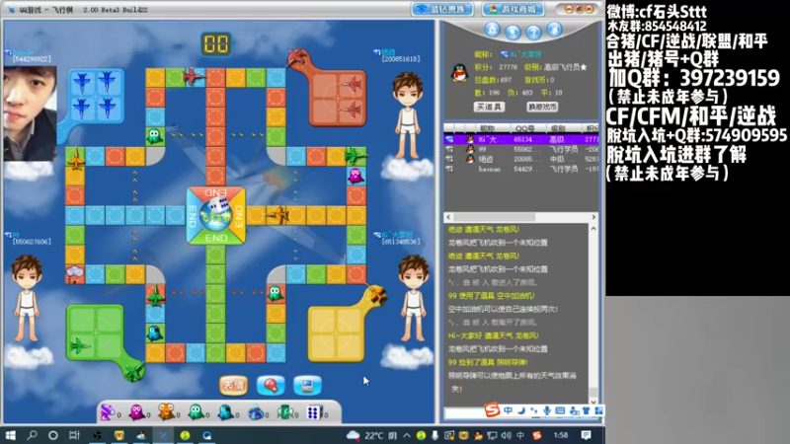Open the 蓝钻贵族 button
This screenshot has width=790, height=444.
click(441, 9)
